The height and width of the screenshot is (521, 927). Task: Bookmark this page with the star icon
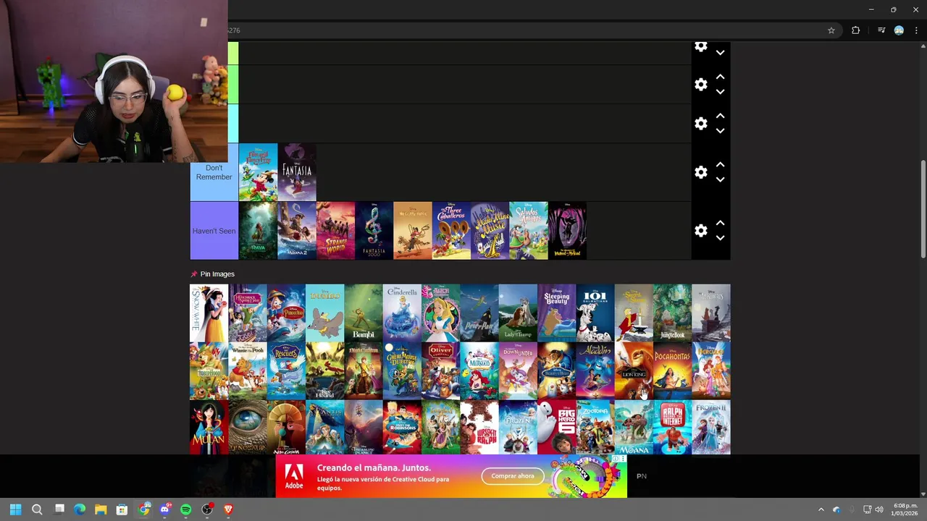pyautogui.click(x=831, y=30)
